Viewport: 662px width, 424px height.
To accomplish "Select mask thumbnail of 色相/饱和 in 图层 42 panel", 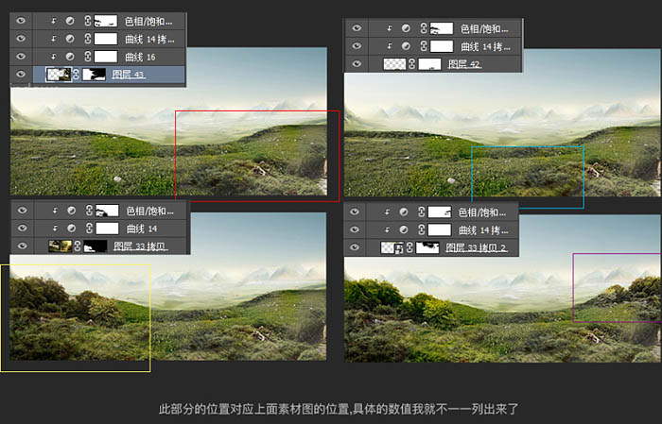I will tap(442, 28).
